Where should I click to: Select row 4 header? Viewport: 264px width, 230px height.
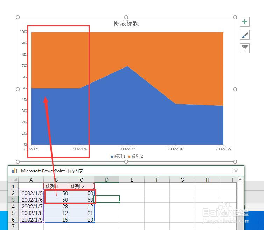(13, 206)
